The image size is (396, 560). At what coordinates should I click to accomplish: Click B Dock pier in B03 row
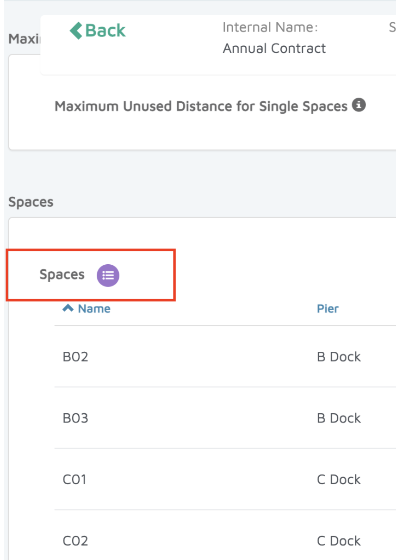[x=339, y=418]
